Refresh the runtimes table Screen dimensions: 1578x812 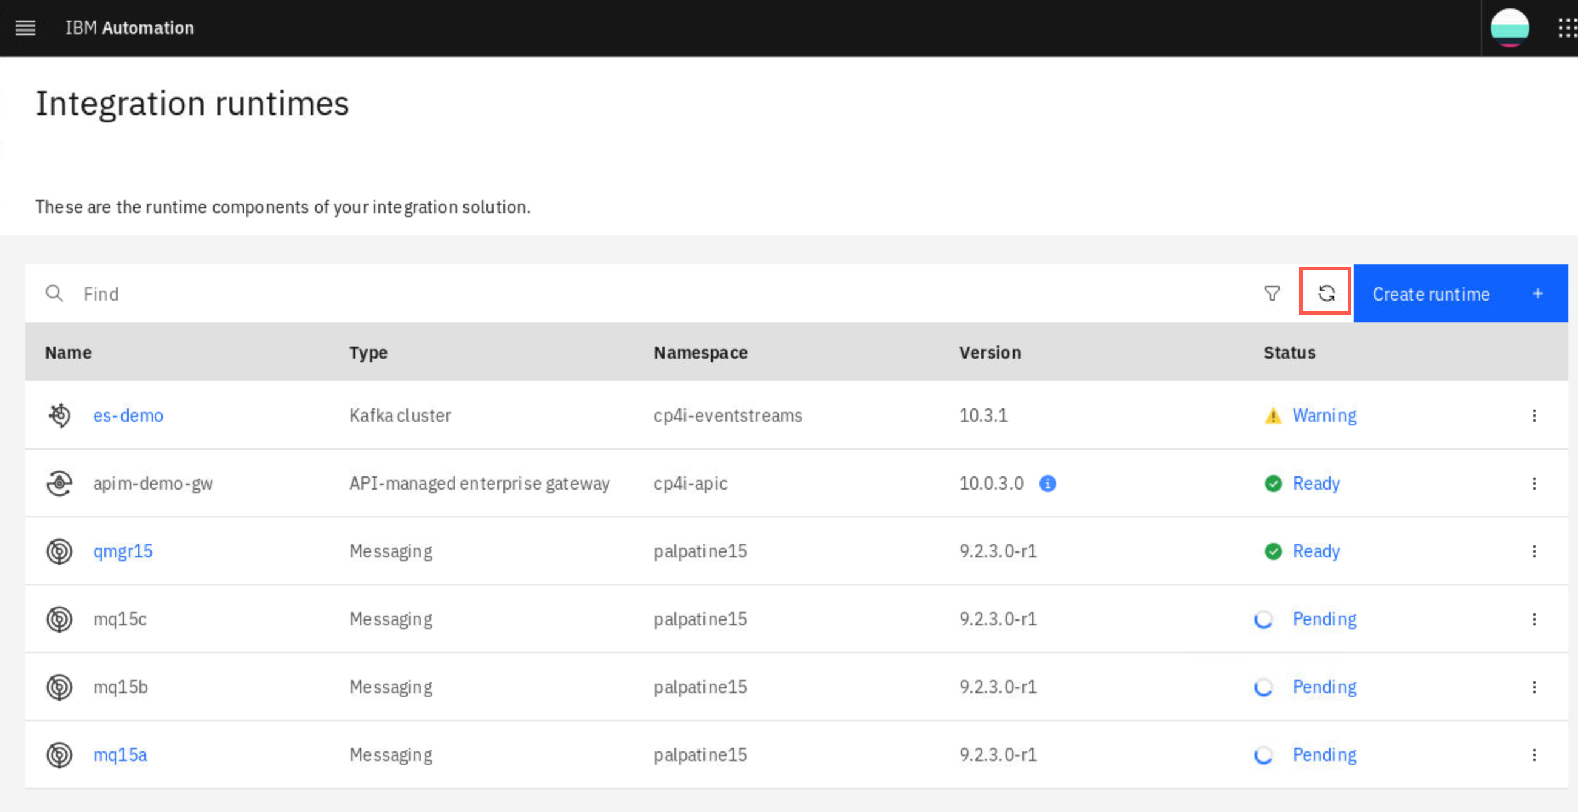1326,294
